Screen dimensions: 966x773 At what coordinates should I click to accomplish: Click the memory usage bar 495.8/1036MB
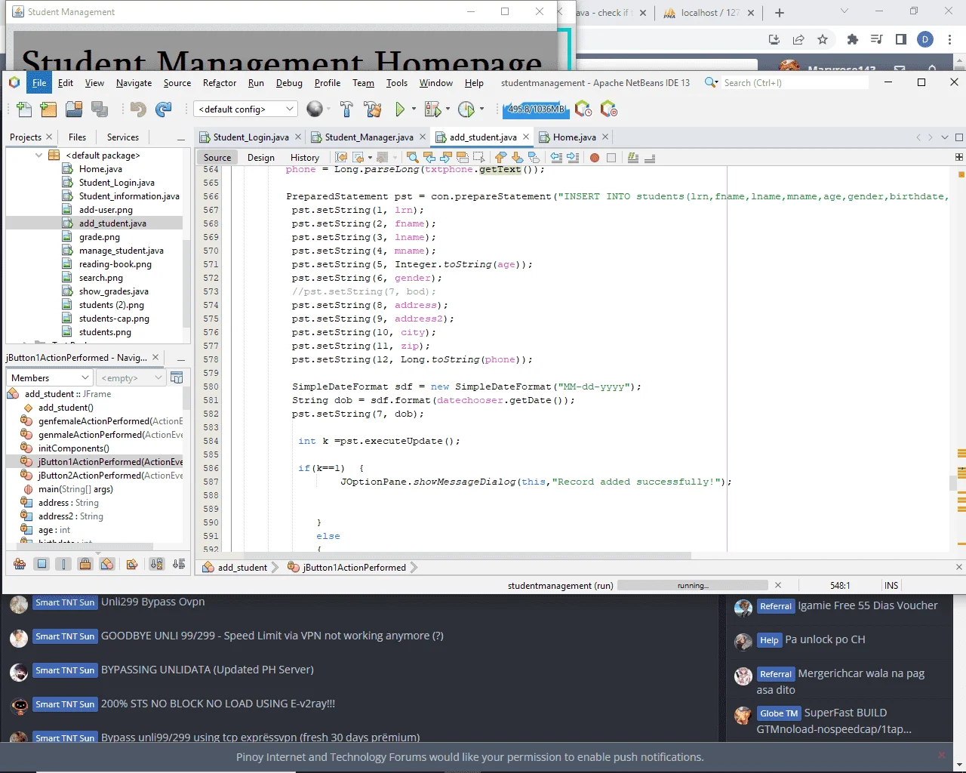coord(536,109)
